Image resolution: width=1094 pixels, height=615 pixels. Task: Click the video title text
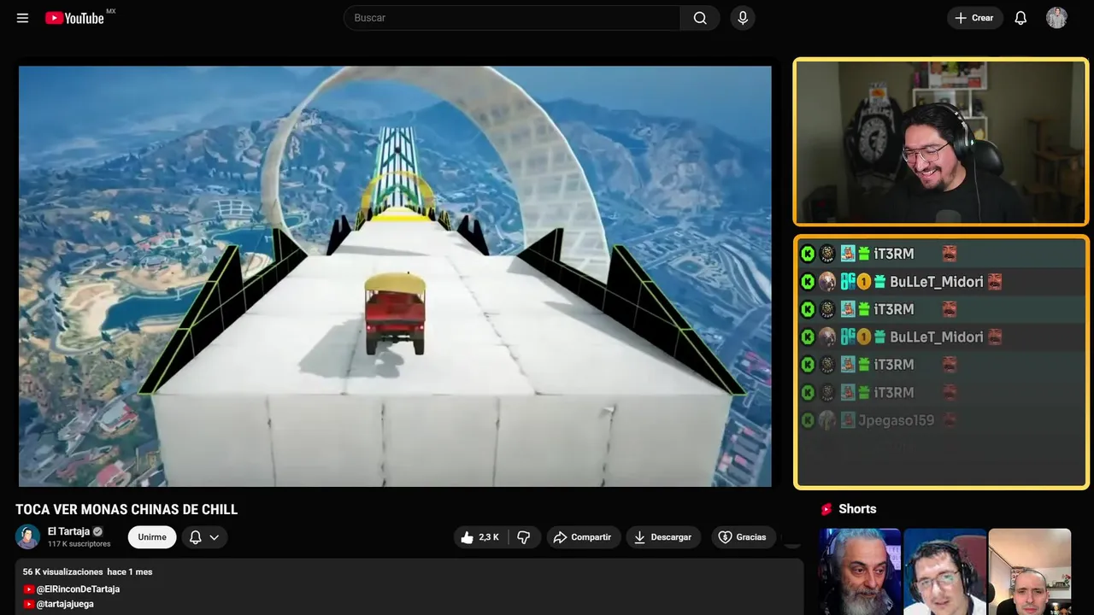(126, 509)
